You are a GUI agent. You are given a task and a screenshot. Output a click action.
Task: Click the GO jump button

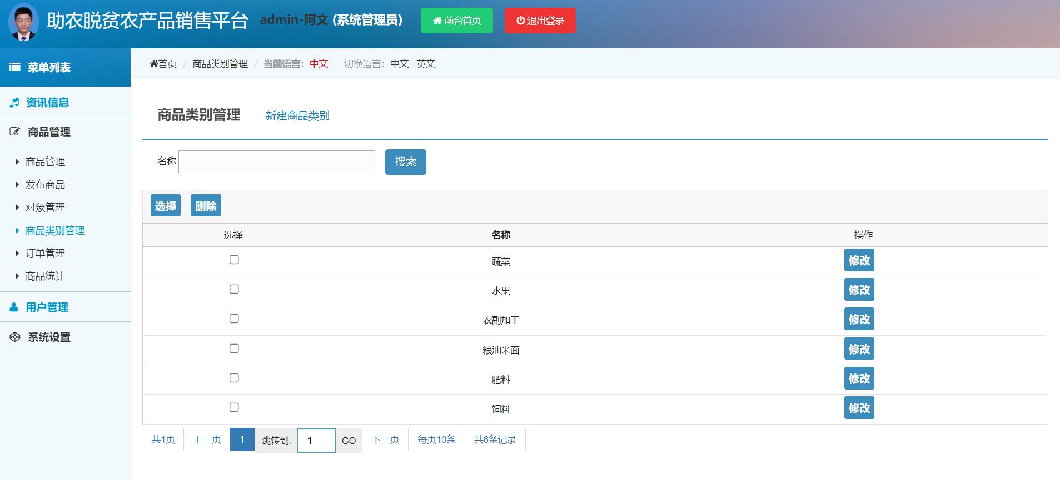[349, 441]
